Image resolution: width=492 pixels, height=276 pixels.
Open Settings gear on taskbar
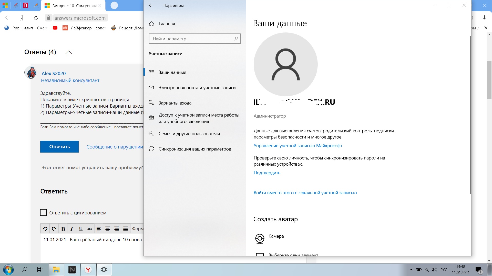pos(104,270)
